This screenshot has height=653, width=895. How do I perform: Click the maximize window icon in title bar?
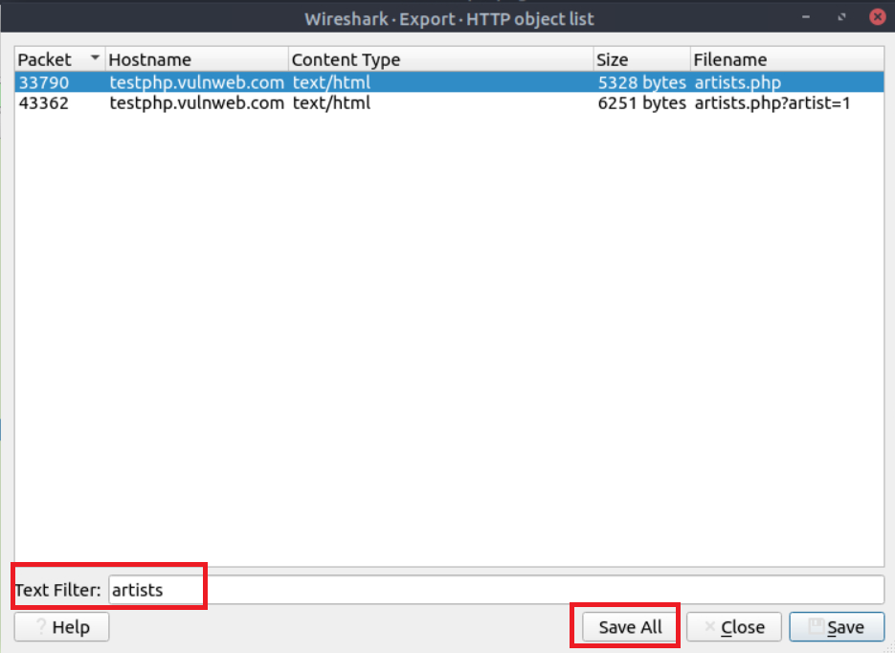coord(840,17)
